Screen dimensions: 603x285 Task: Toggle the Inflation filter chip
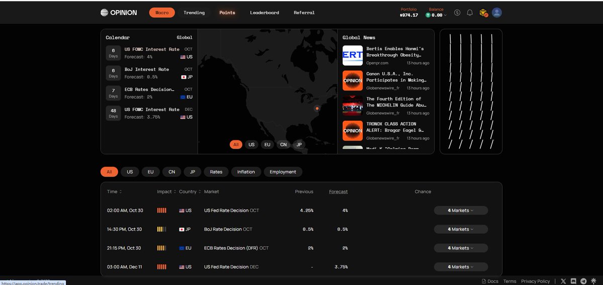(x=246, y=172)
